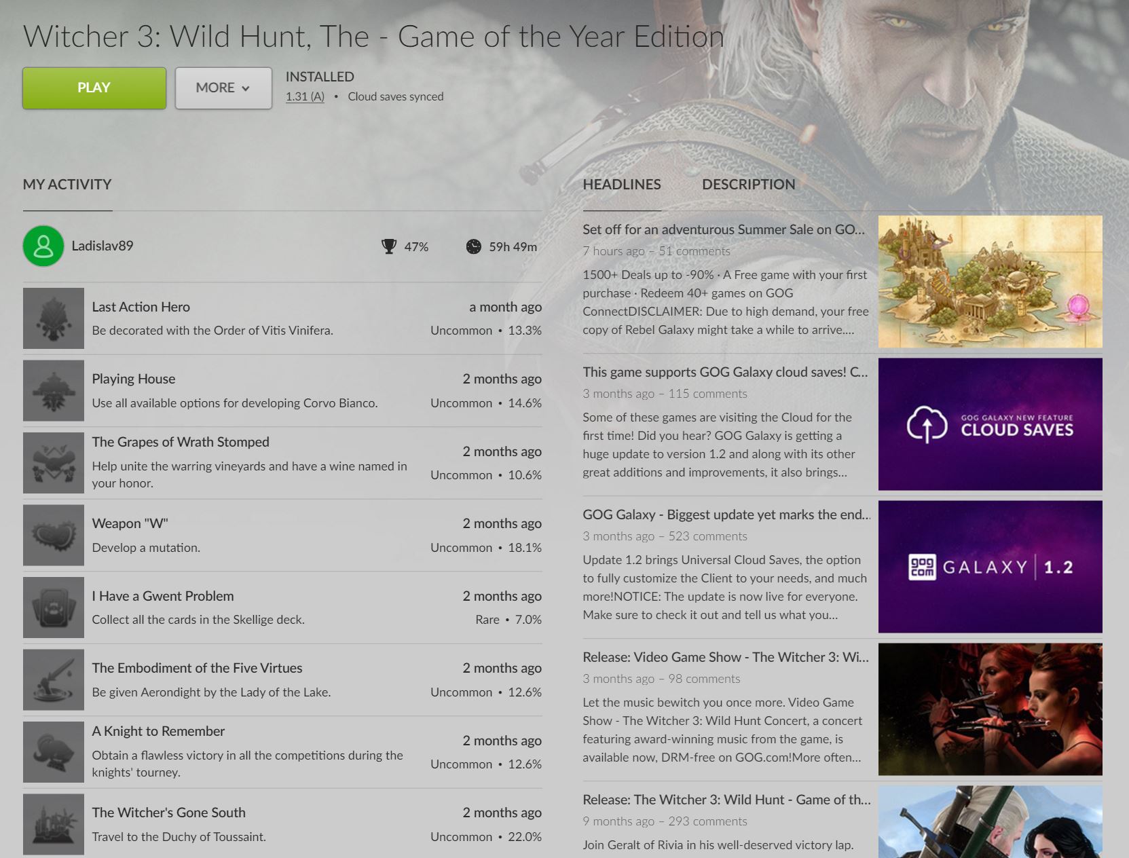Open the concert flutists thumbnail
Image resolution: width=1129 pixels, height=858 pixels.
pyautogui.click(x=990, y=709)
